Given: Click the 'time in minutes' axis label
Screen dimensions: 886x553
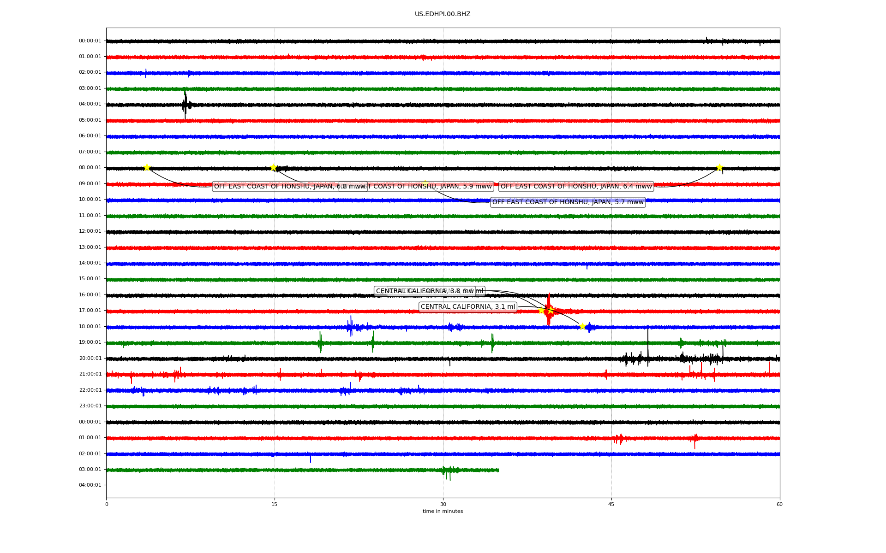Looking at the screenshot, I should [x=443, y=512].
